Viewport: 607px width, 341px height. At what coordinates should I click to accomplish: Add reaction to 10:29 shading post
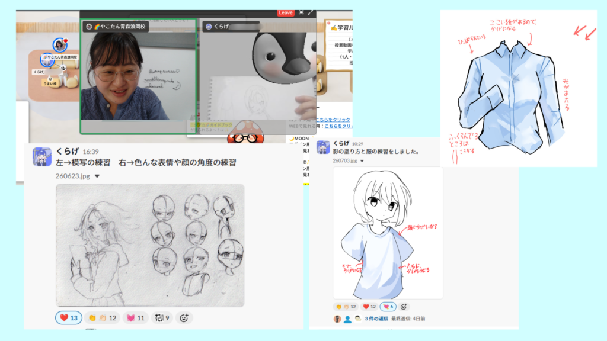(403, 307)
